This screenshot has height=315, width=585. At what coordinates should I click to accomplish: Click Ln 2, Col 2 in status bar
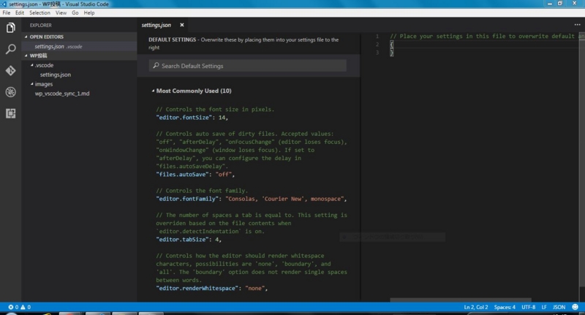tap(476, 307)
